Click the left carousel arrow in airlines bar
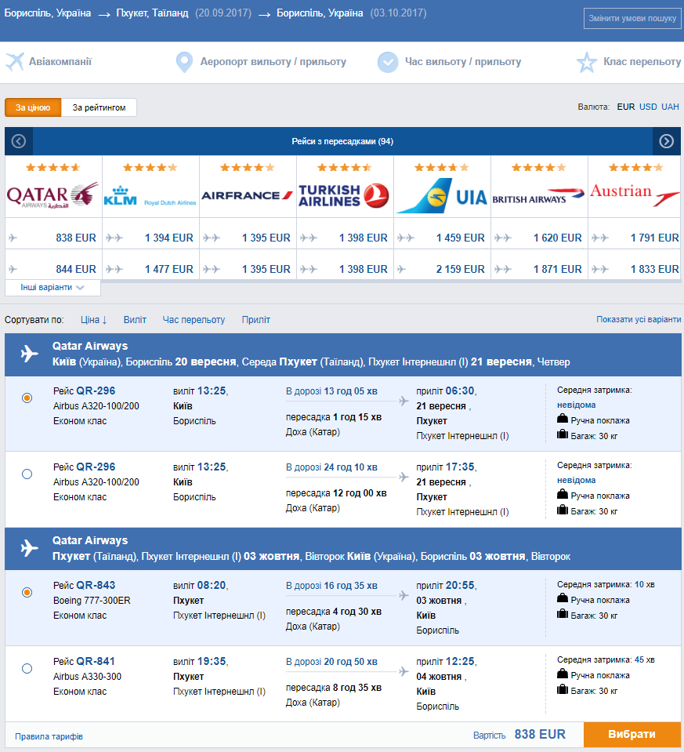Viewport: 684px width, 752px height. (x=19, y=141)
